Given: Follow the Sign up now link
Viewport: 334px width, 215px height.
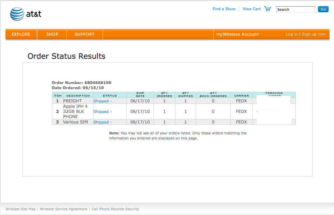Looking at the screenshot, I should click(x=314, y=34).
